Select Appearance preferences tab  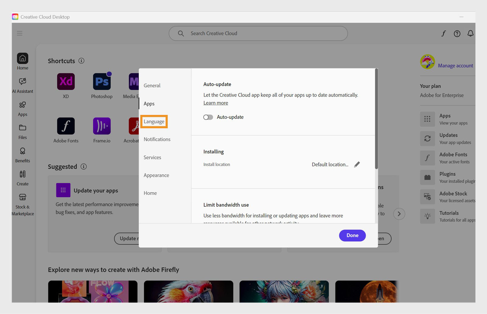click(156, 175)
